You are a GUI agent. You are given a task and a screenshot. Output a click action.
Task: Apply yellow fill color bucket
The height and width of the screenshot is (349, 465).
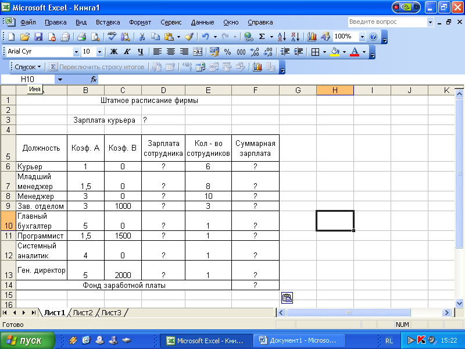pos(335,52)
